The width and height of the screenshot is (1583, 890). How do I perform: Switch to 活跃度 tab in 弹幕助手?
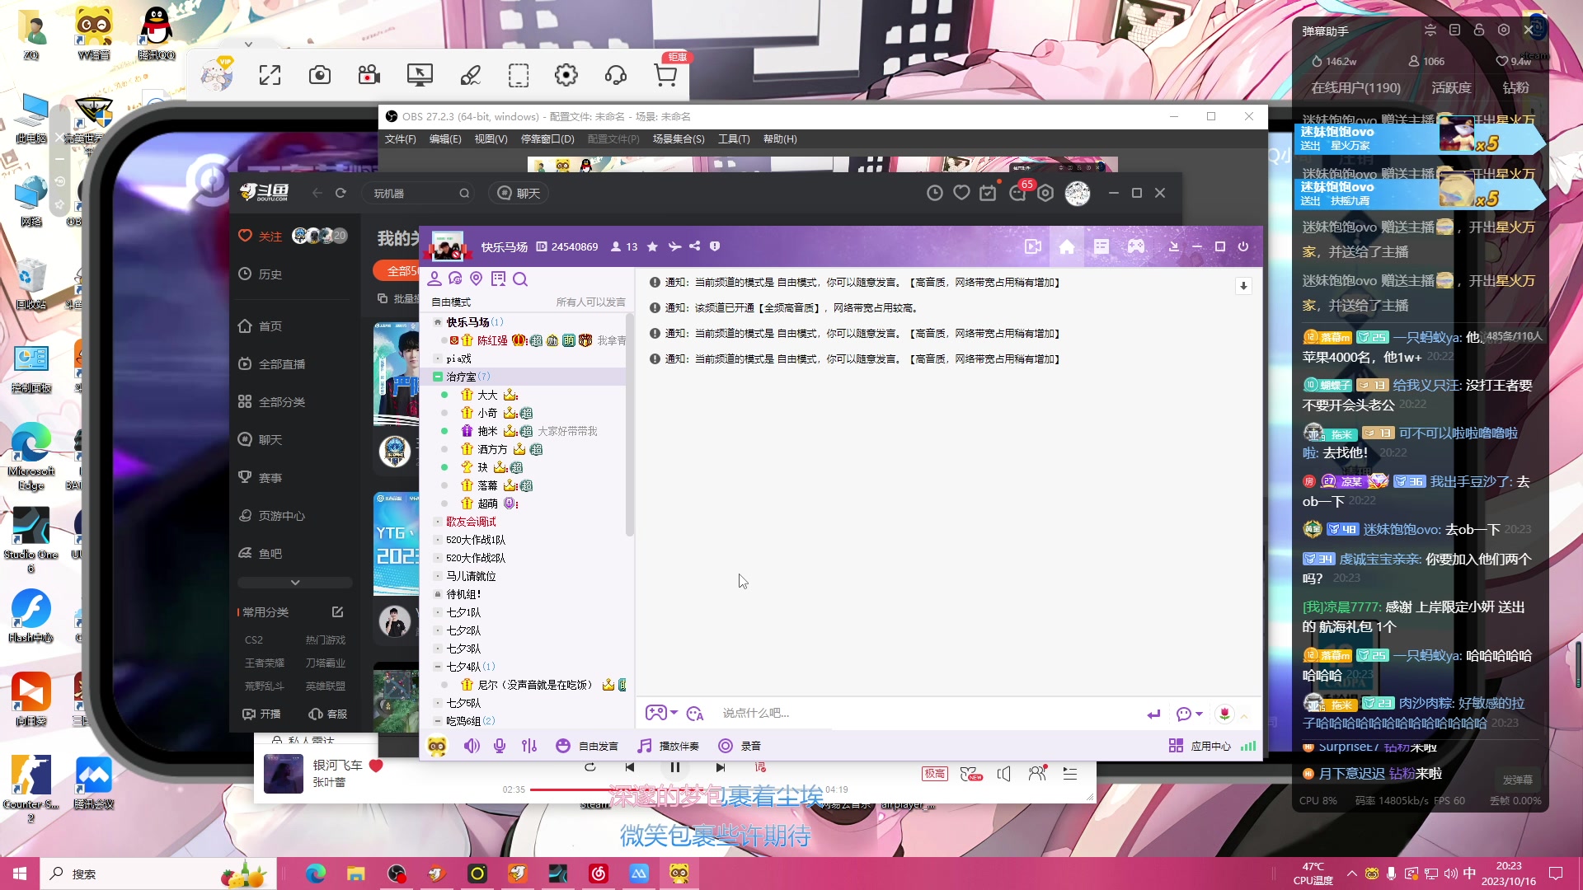(x=1451, y=88)
